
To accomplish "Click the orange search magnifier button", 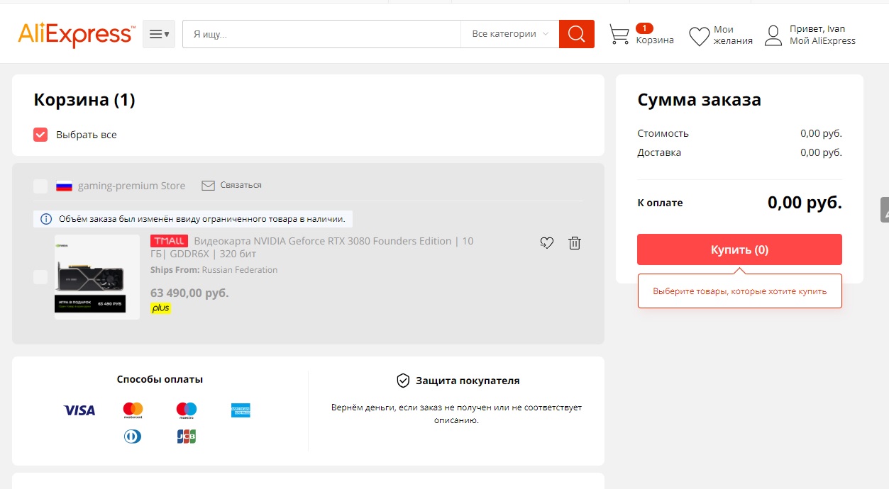I will pyautogui.click(x=577, y=34).
